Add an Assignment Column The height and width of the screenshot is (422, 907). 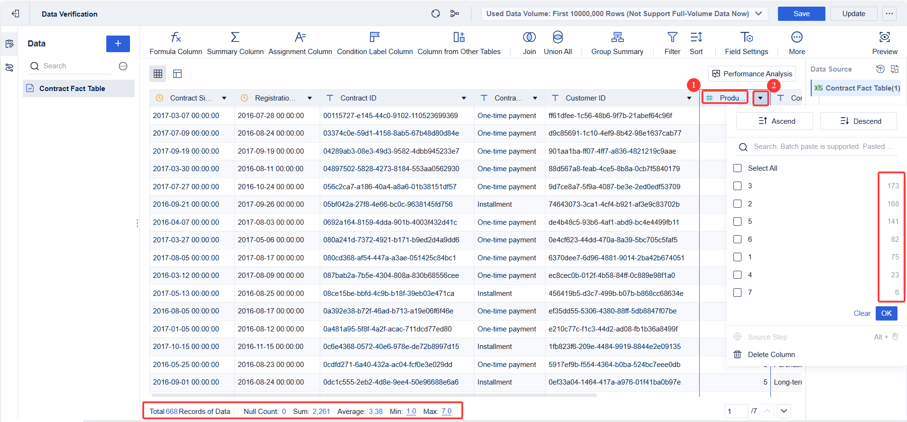pos(300,43)
